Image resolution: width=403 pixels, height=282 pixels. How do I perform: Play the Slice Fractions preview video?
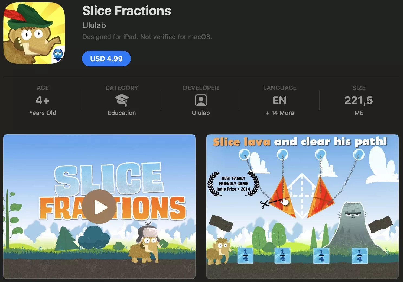point(99,207)
